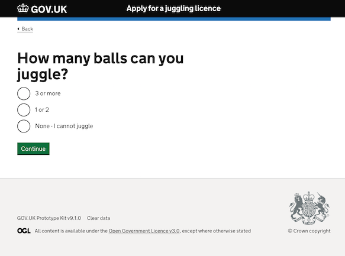Select the '3 or more' radio button

[x=24, y=93]
